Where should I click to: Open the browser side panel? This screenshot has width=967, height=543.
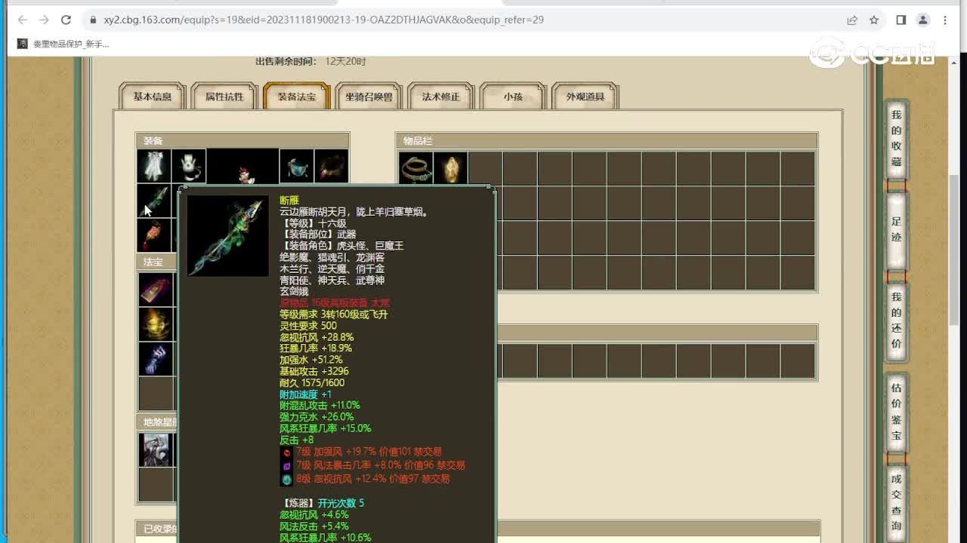tap(901, 20)
